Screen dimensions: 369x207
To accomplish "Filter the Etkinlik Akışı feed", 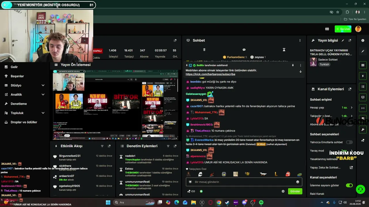I will coord(102,146).
